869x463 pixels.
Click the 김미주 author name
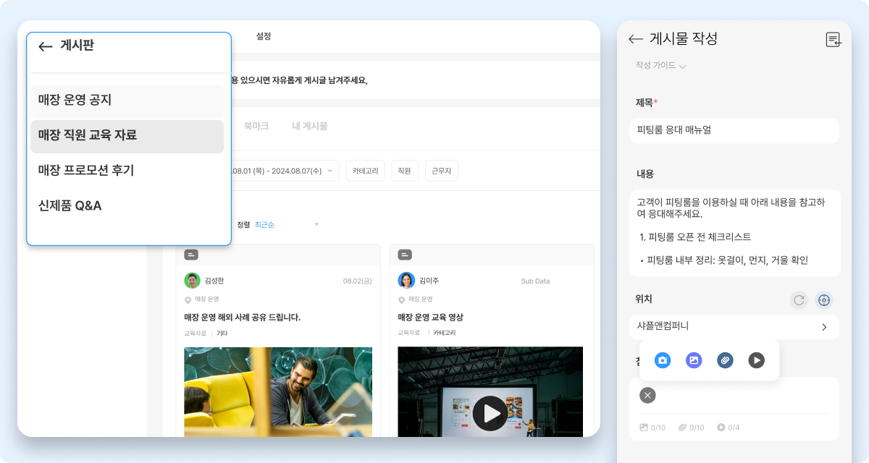[x=429, y=281]
